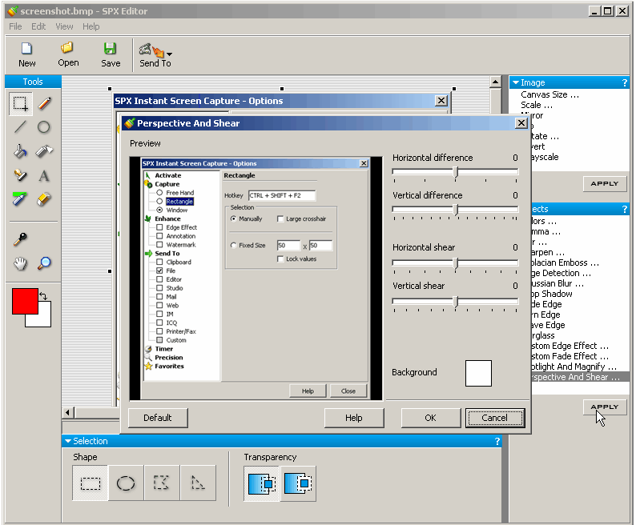Click the Effects panel help question mark

click(624, 209)
